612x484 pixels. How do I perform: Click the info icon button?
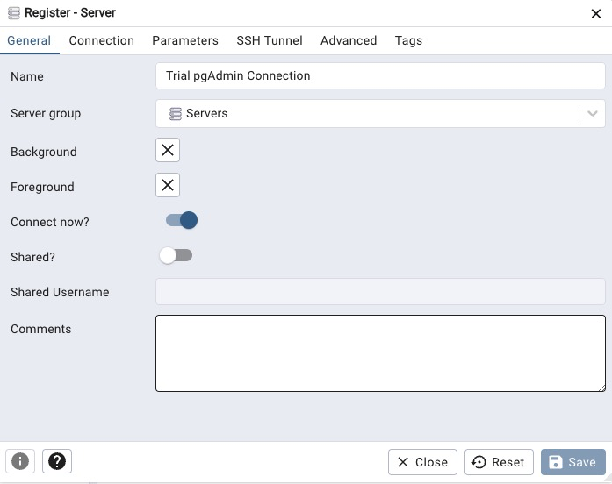click(x=20, y=461)
